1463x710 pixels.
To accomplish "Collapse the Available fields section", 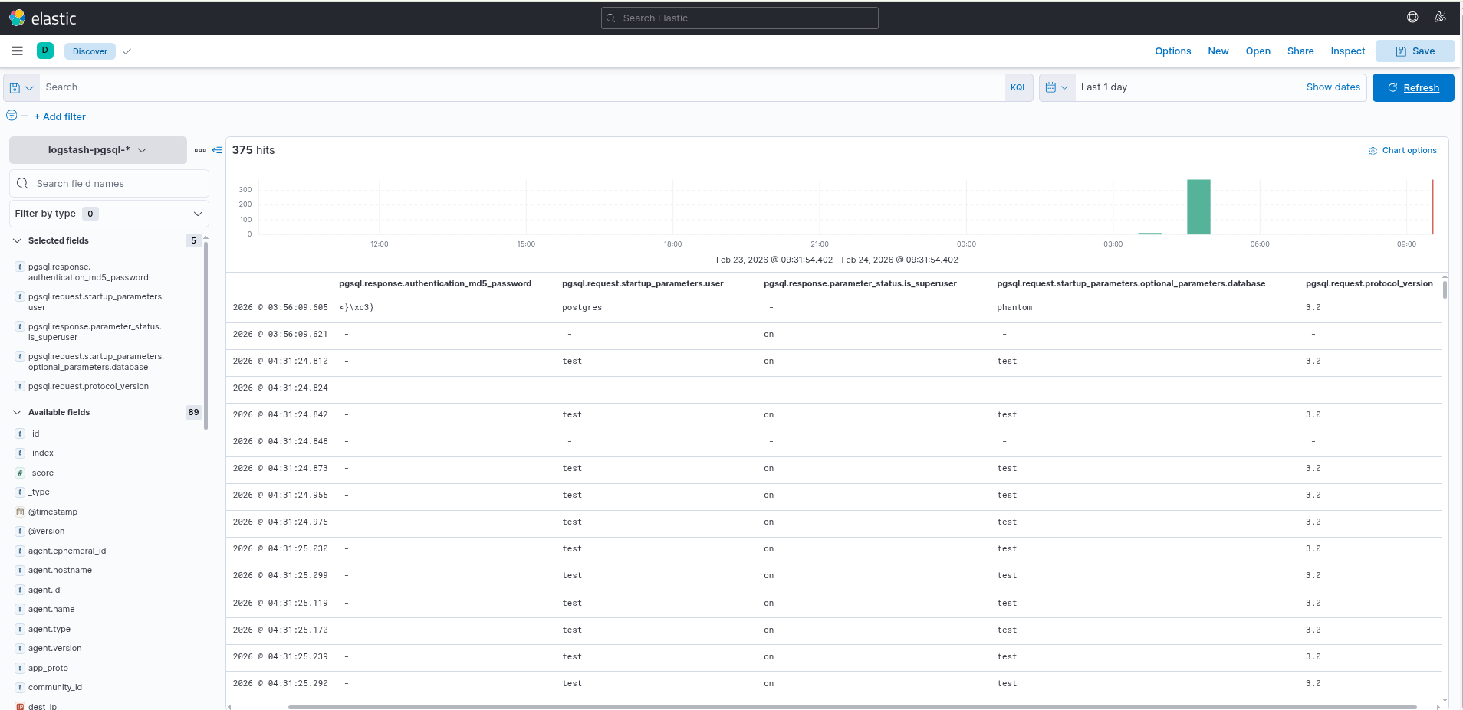I will pos(17,412).
